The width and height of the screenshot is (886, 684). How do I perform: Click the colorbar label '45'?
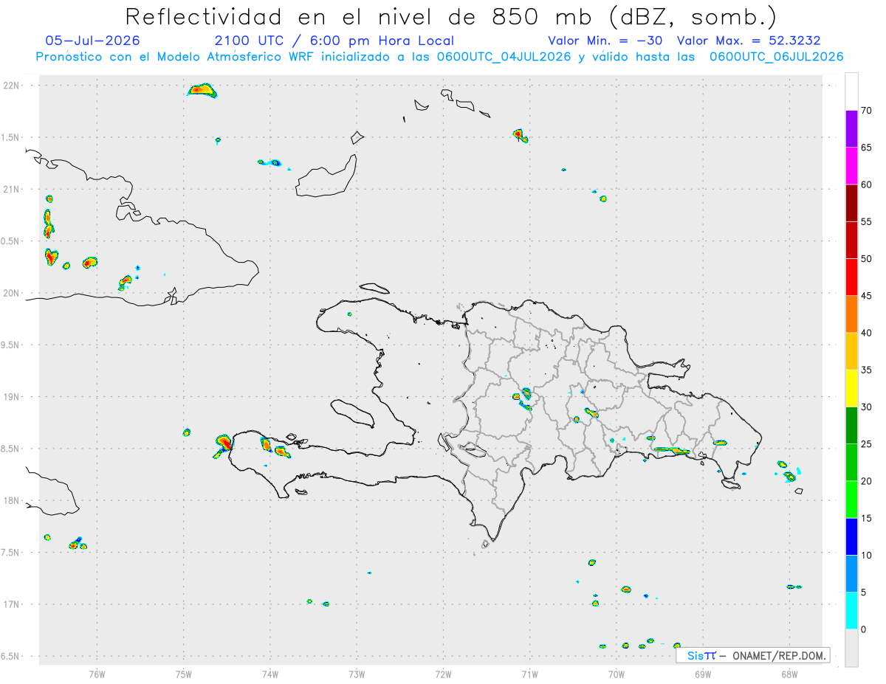point(867,296)
